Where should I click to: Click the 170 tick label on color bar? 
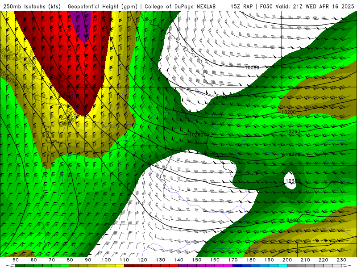tap(233, 260)
